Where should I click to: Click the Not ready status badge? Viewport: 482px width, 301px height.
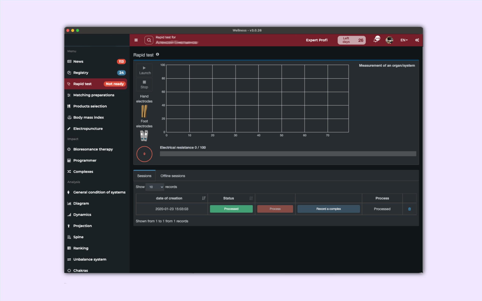[115, 84]
